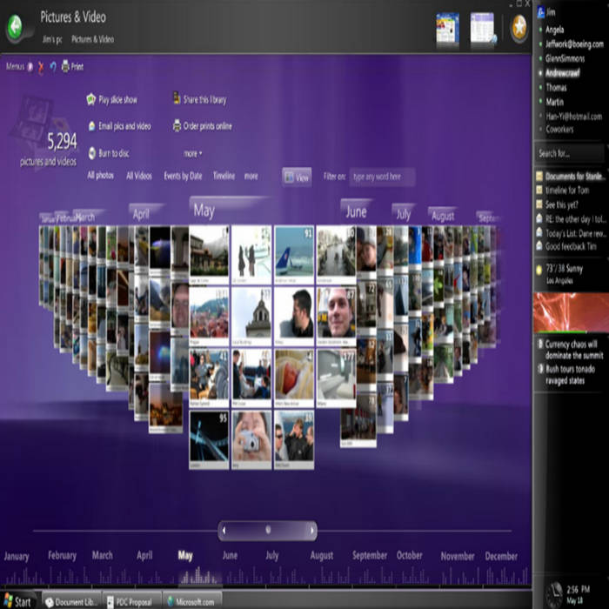Click the red delete X icon
Image resolution: width=609 pixels, height=609 pixels.
[41, 66]
